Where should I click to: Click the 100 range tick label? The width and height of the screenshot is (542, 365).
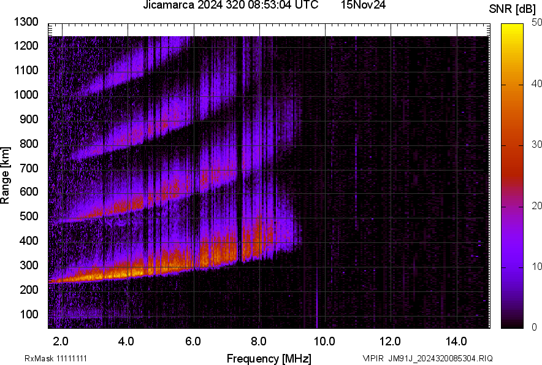click(29, 314)
